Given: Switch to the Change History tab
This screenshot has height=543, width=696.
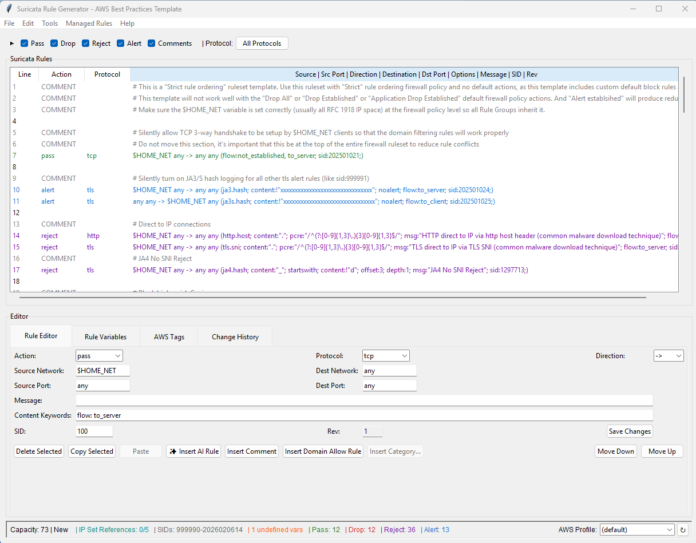Looking at the screenshot, I should point(235,337).
